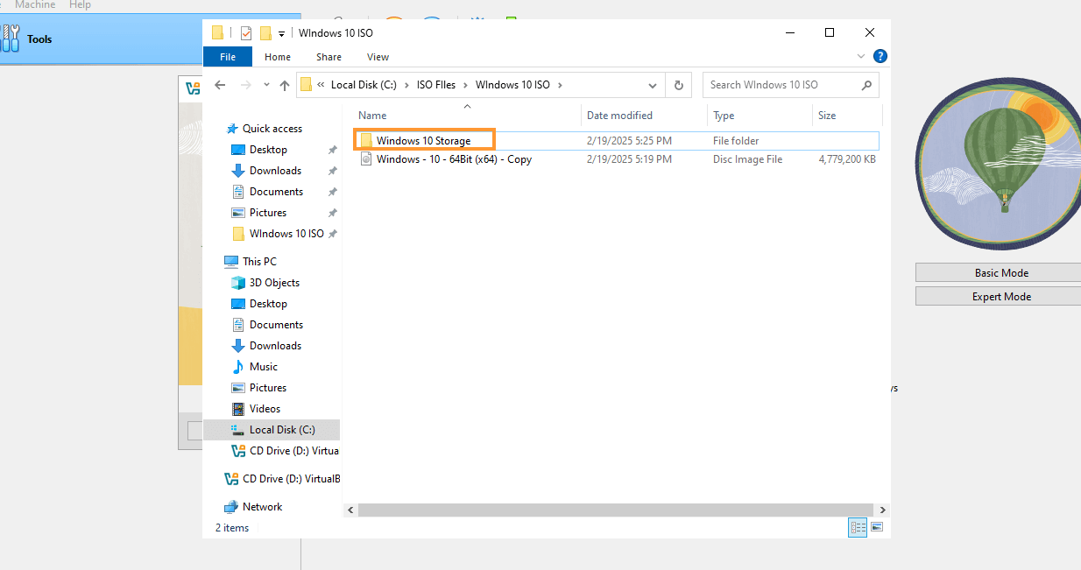Open the Share ribbon tab
Image resolution: width=1081 pixels, height=570 pixels.
tap(329, 57)
